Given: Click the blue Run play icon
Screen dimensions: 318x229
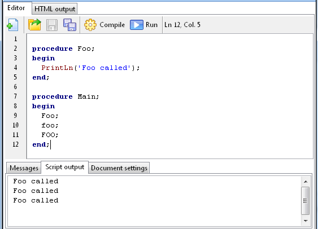Looking at the screenshot, I should (x=137, y=25).
